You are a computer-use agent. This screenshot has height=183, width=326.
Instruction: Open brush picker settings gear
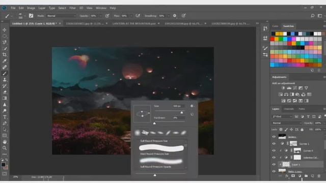192,106
